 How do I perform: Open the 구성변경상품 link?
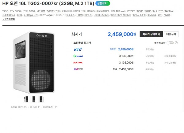[x=8, y=19]
